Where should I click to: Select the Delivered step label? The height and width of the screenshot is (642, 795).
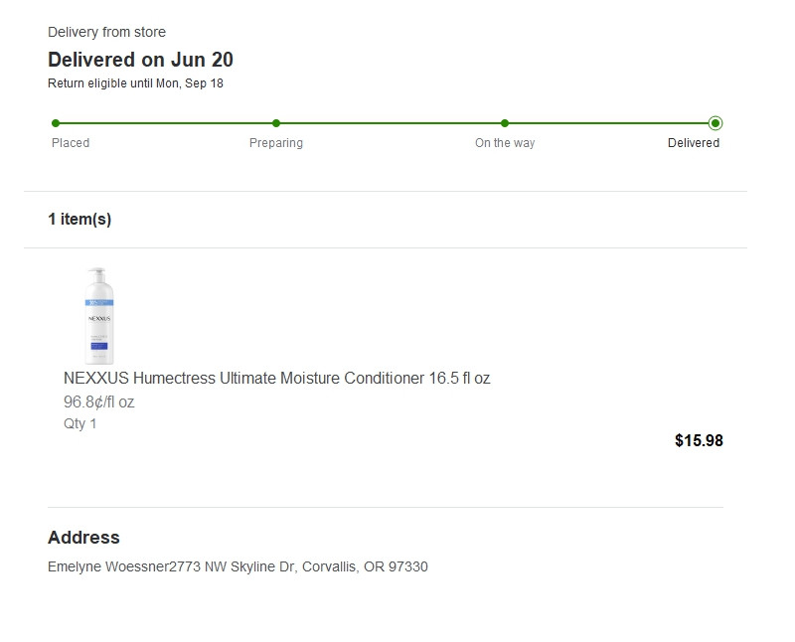694,143
